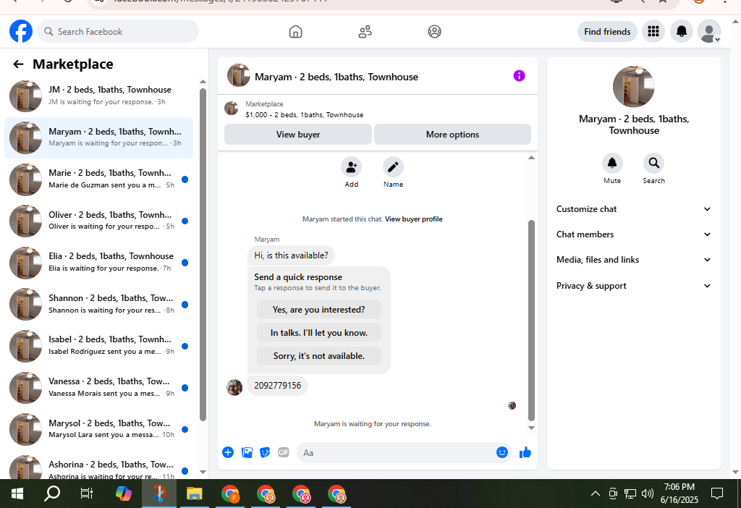Screen dimensions: 741x508
Task: Open JM townhouse conversation
Action: (98, 96)
